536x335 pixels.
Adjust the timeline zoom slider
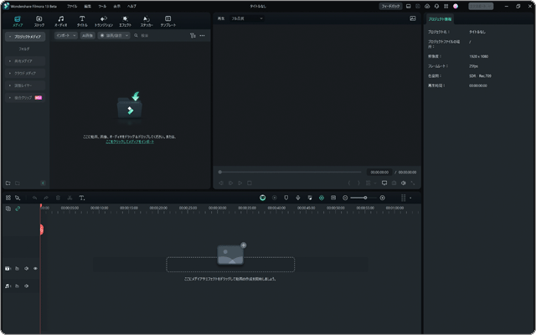(x=364, y=198)
